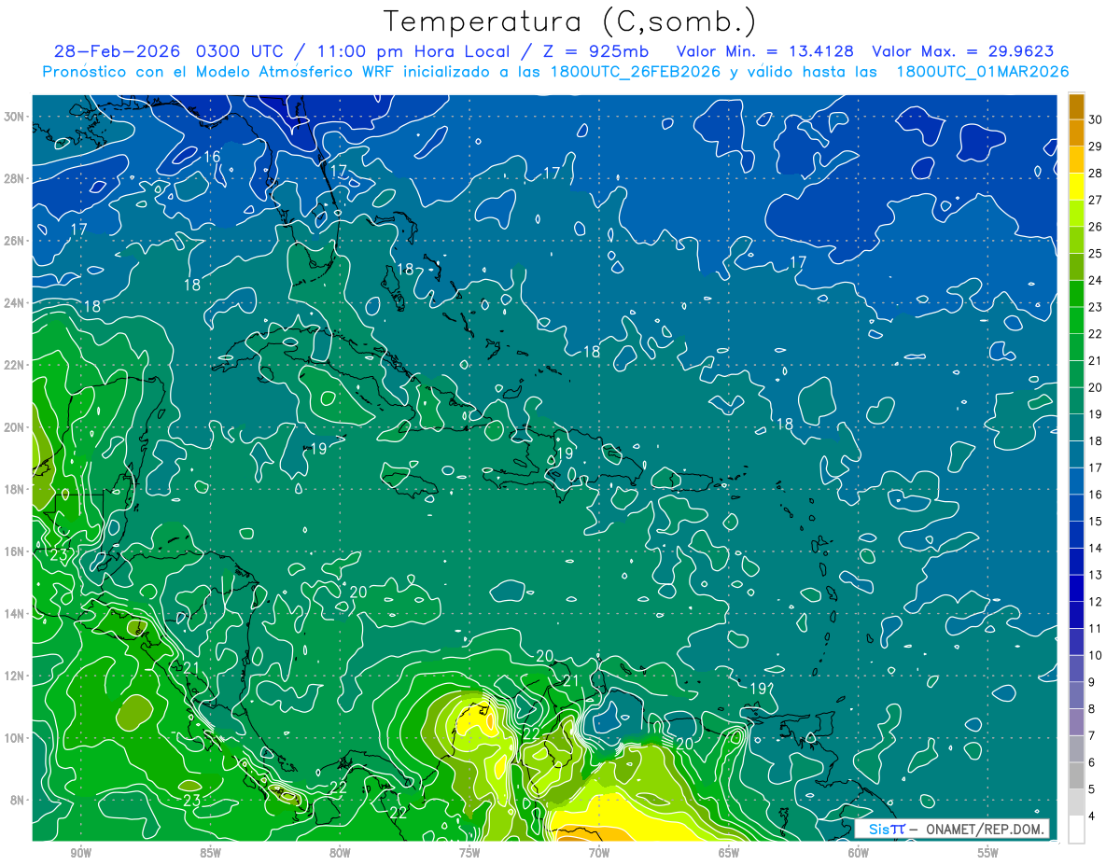Click the colorbar legend value "10"
The width and height of the screenshot is (1120, 865).
tap(1095, 655)
